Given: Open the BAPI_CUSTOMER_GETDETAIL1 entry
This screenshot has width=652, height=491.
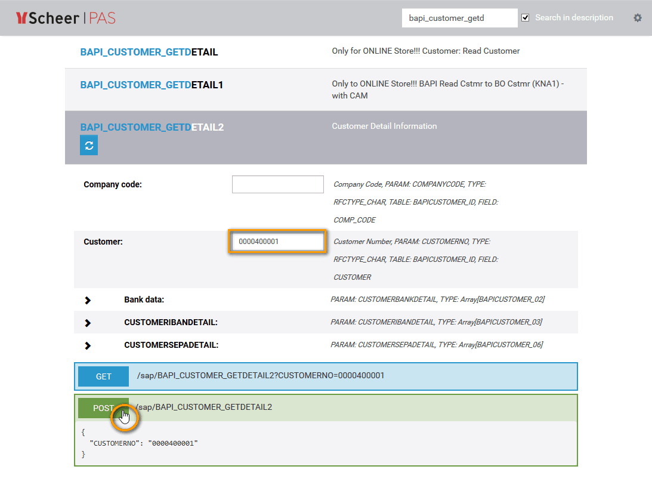Looking at the screenshot, I should coord(152,85).
